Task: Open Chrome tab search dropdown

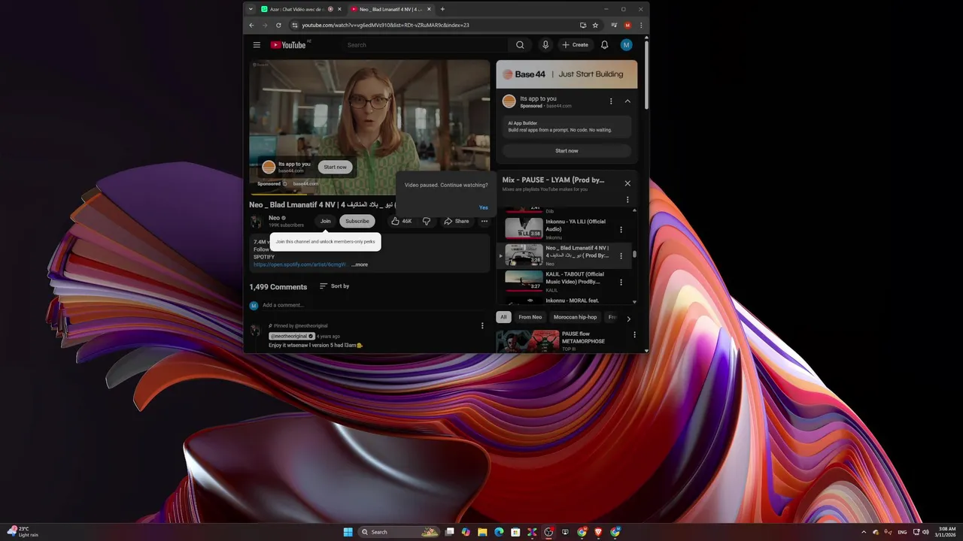Action: pos(250,9)
